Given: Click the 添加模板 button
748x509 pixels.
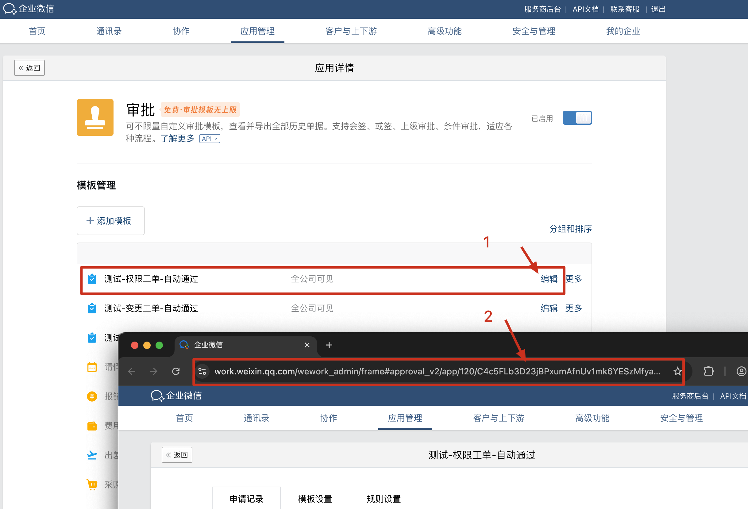Looking at the screenshot, I should (110, 221).
